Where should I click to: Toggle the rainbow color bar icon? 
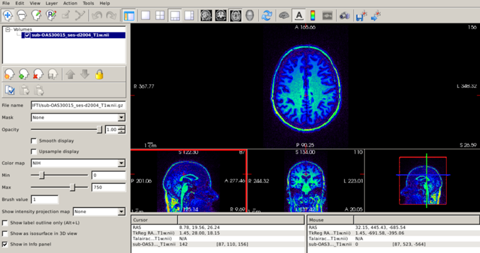tap(313, 16)
